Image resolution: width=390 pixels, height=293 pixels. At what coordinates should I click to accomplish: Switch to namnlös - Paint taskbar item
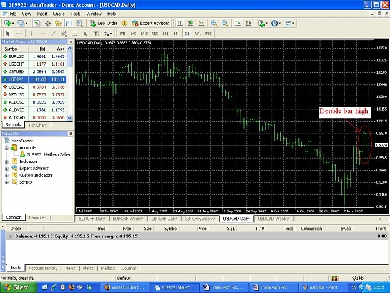(x=323, y=287)
